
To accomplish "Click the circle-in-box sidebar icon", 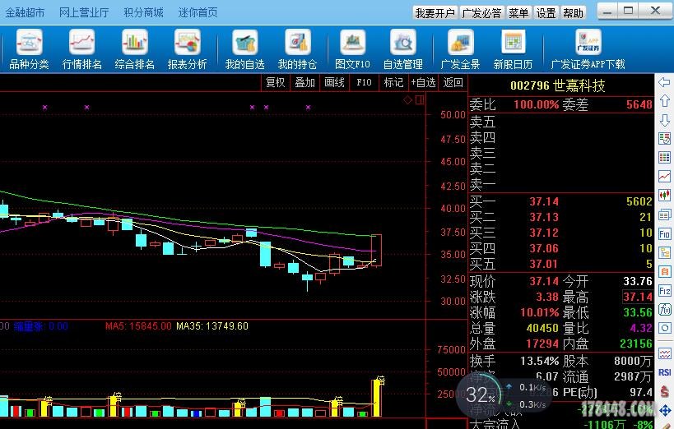I will 665,328.
